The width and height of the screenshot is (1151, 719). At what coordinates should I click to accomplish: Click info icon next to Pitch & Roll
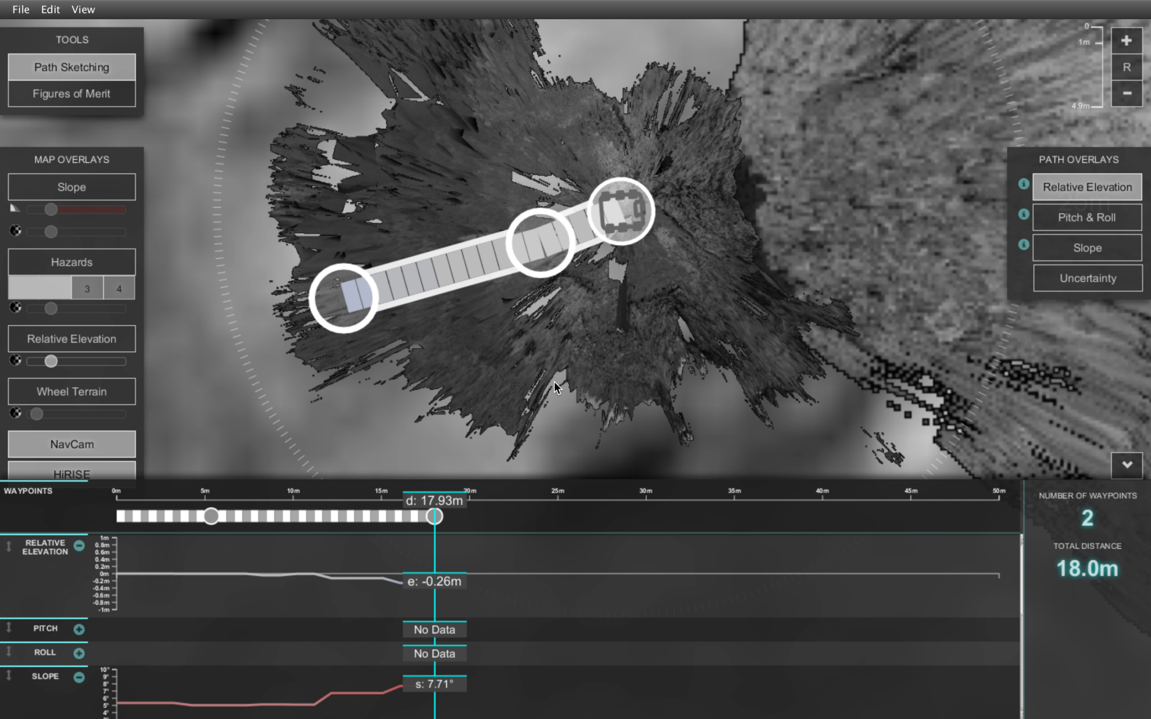[1023, 215]
